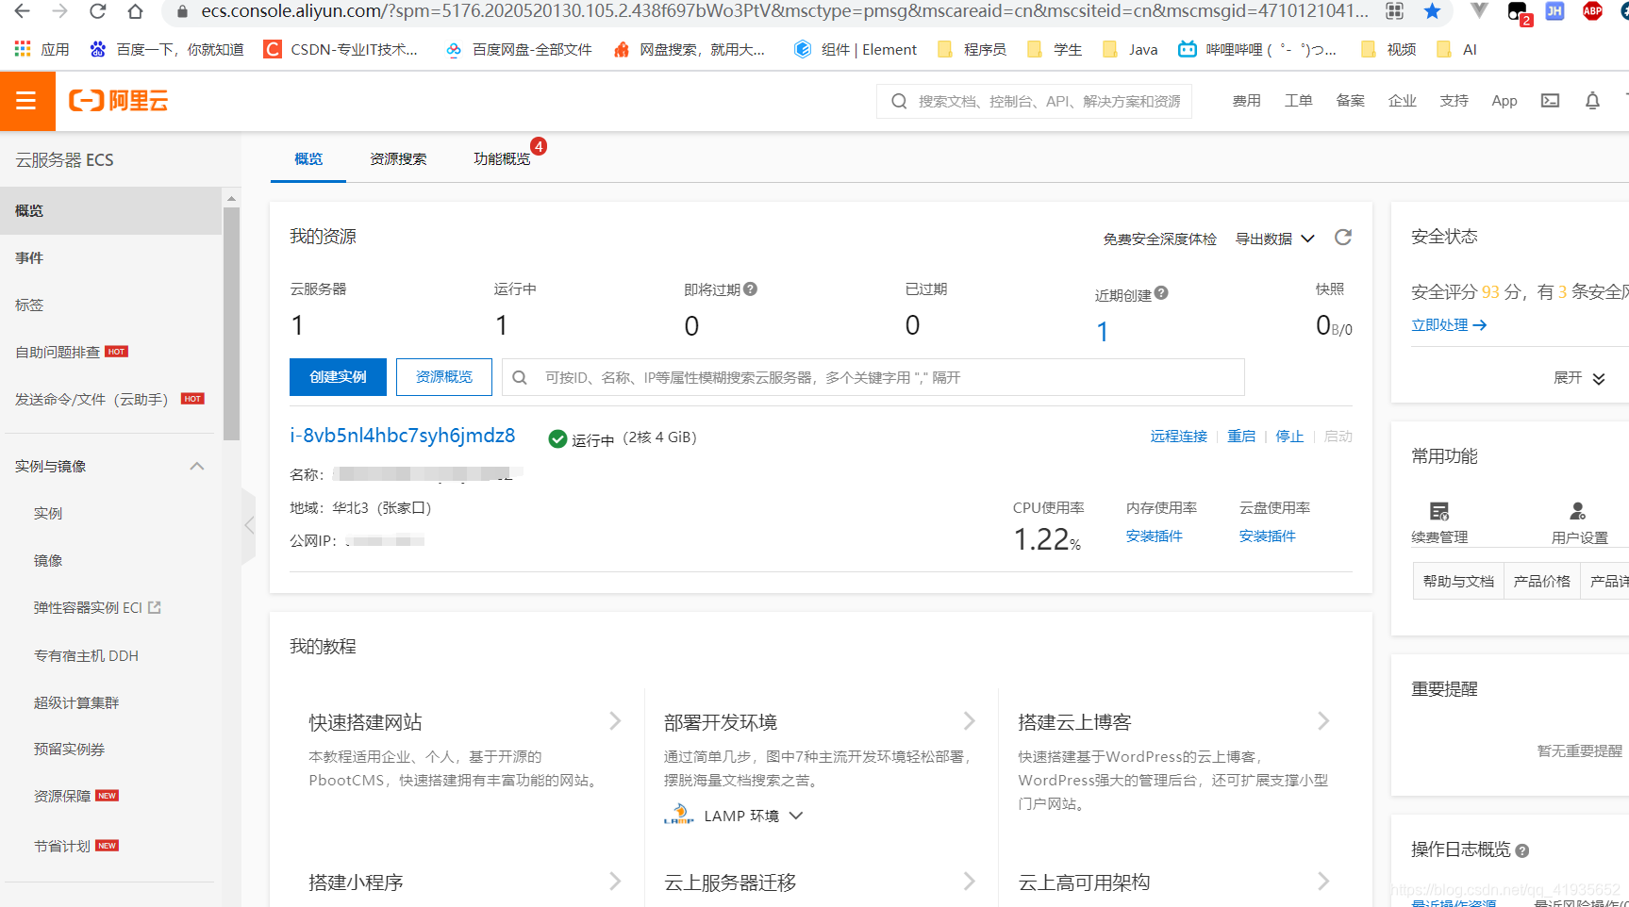
Task: Reload the browser page
Action: coord(97,11)
